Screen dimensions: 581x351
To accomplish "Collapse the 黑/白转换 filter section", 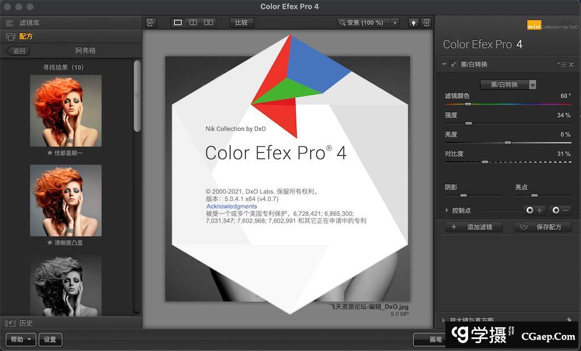I will pos(445,65).
